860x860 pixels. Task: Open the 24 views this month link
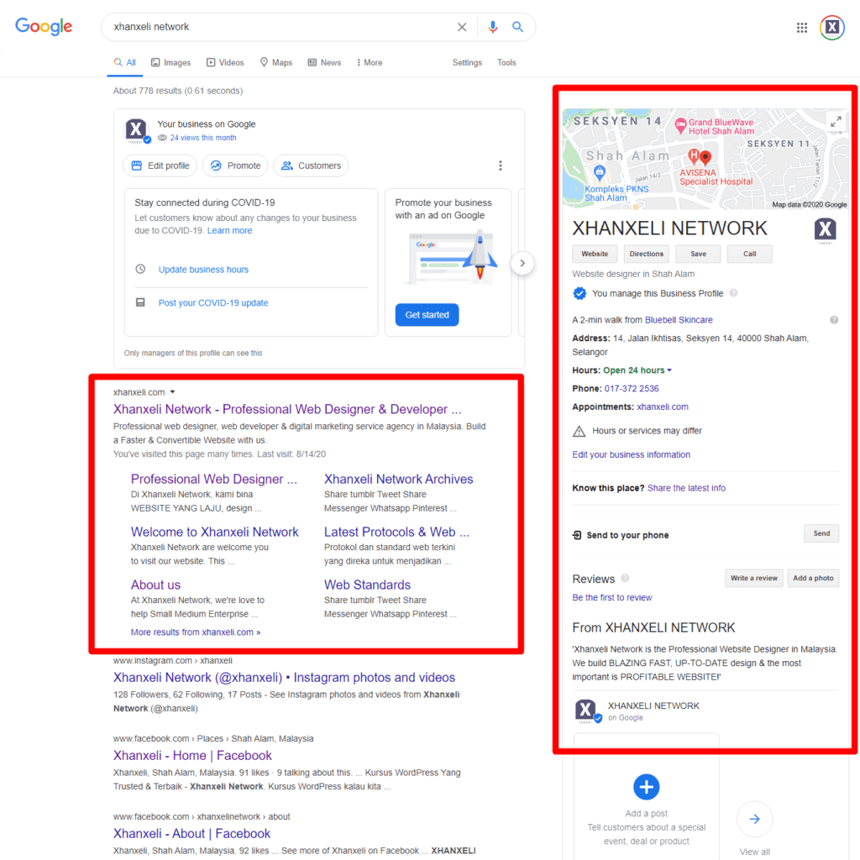pyautogui.click(x=203, y=138)
